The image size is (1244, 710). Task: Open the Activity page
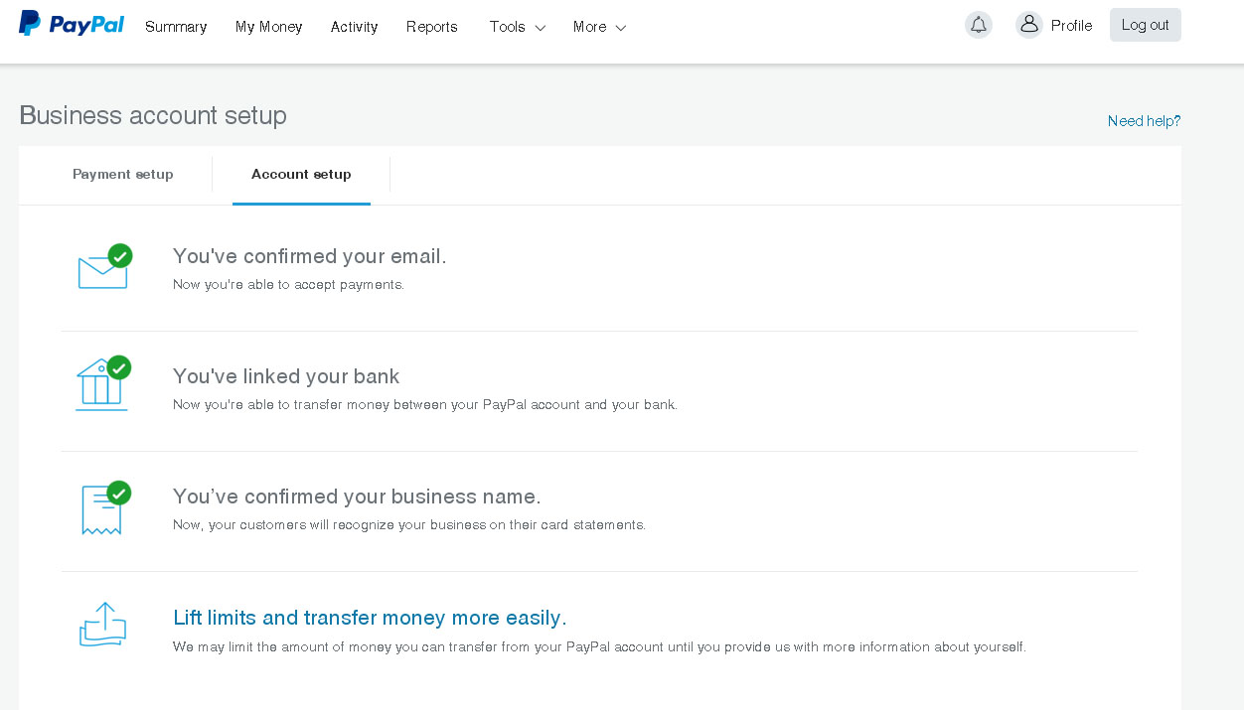pyautogui.click(x=354, y=27)
